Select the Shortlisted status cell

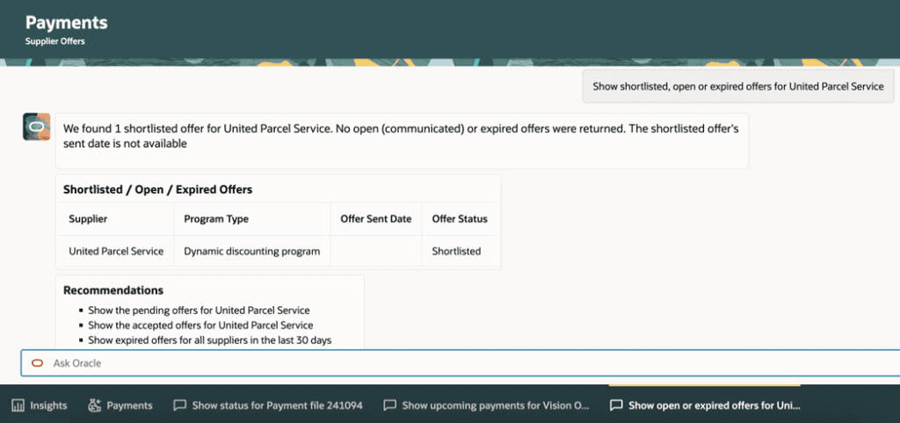(x=456, y=251)
